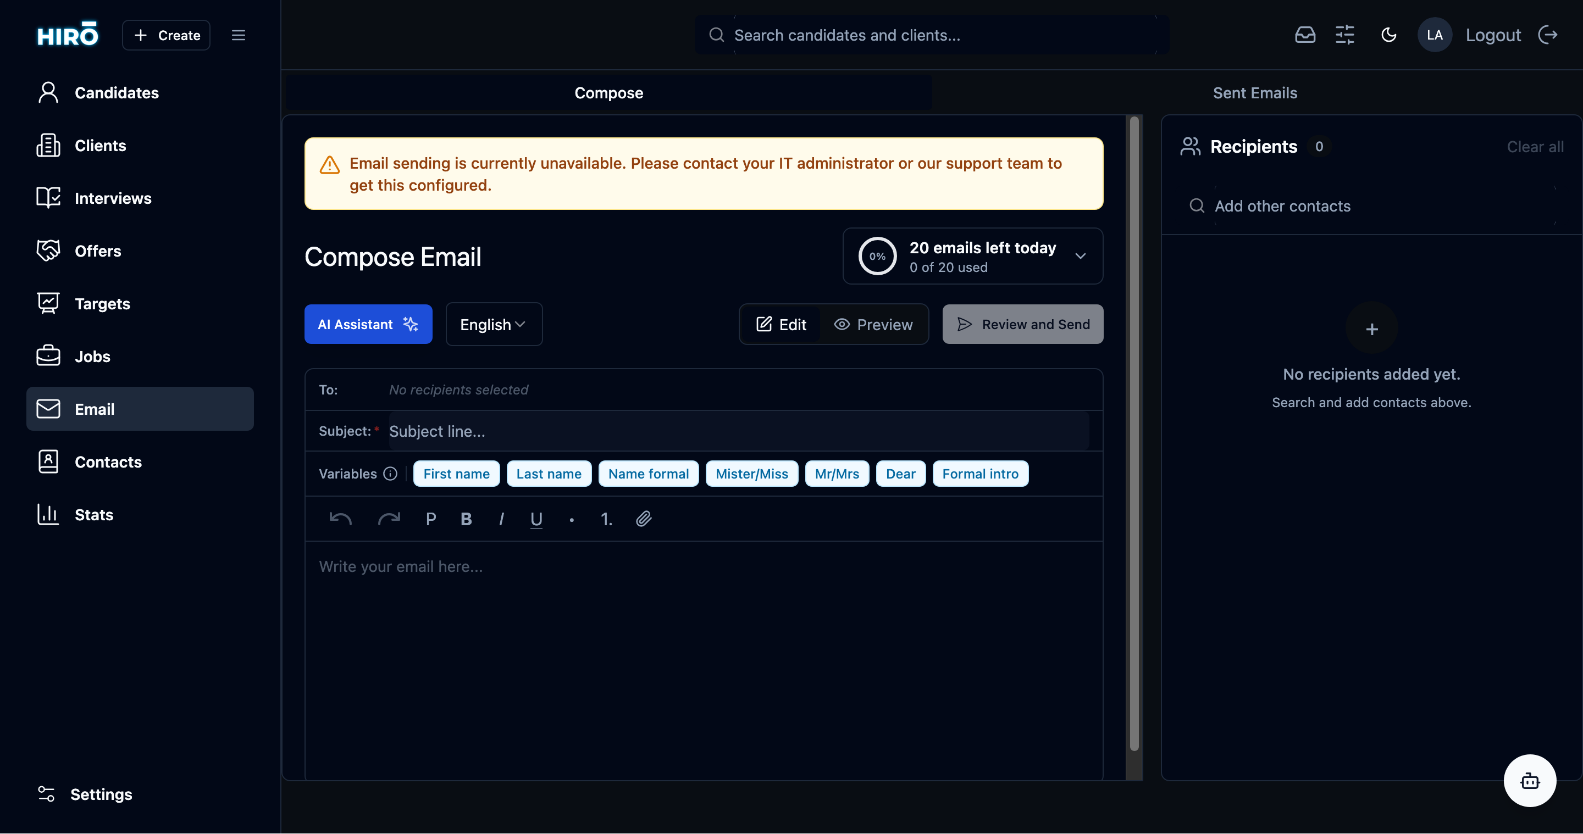Click the Subject line input field

click(x=738, y=431)
